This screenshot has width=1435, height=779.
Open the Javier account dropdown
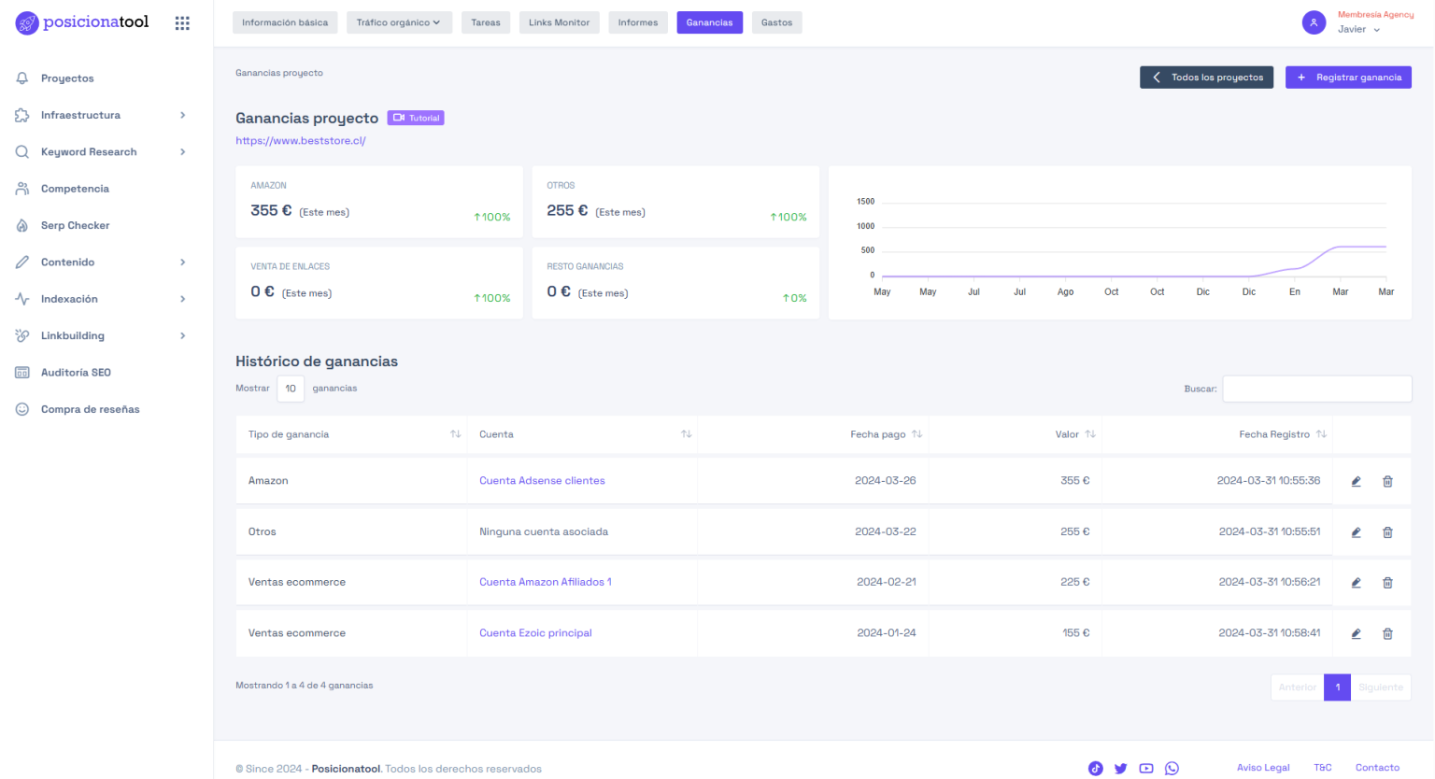point(1358,29)
